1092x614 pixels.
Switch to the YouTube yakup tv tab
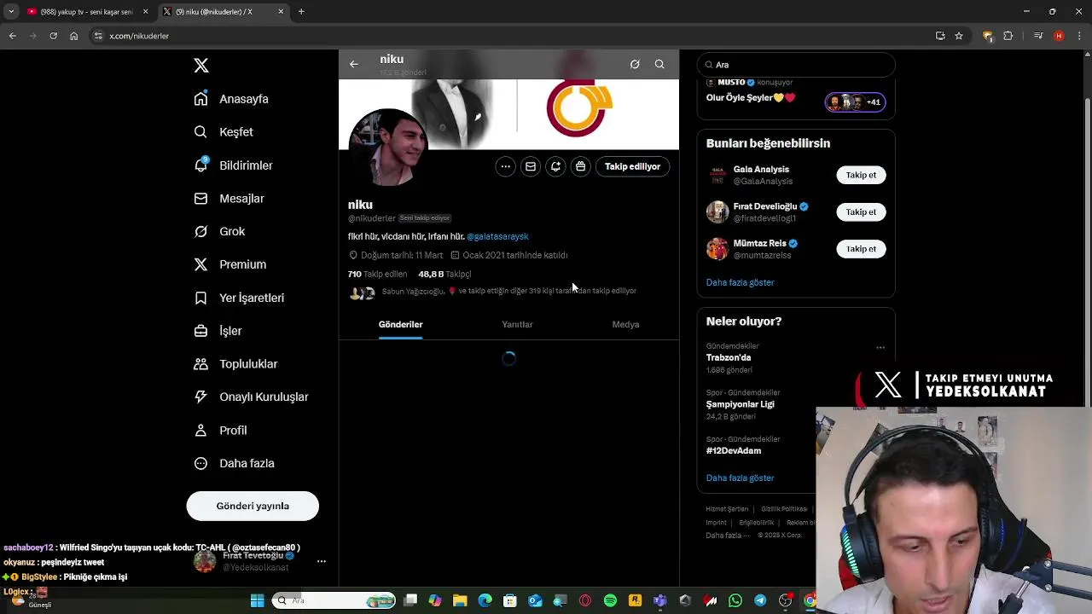tap(87, 12)
